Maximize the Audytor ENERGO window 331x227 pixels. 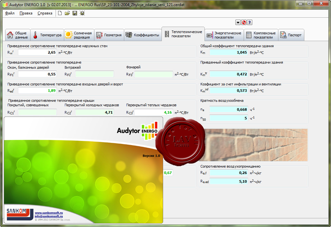click(309, 3)
